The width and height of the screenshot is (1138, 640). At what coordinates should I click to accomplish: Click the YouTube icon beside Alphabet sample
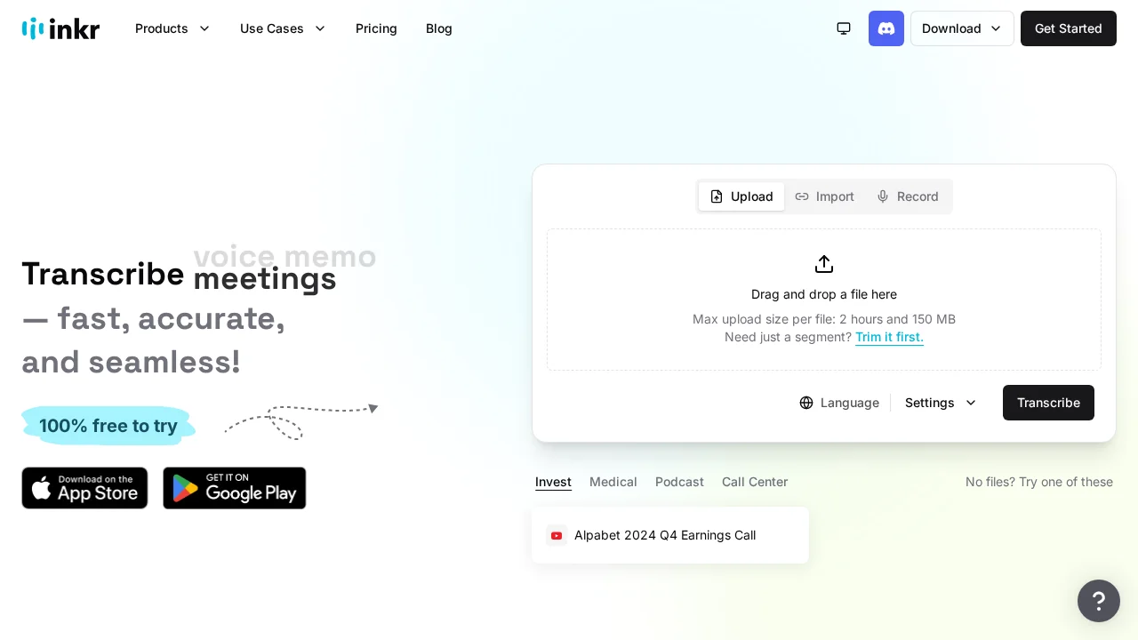557,535
